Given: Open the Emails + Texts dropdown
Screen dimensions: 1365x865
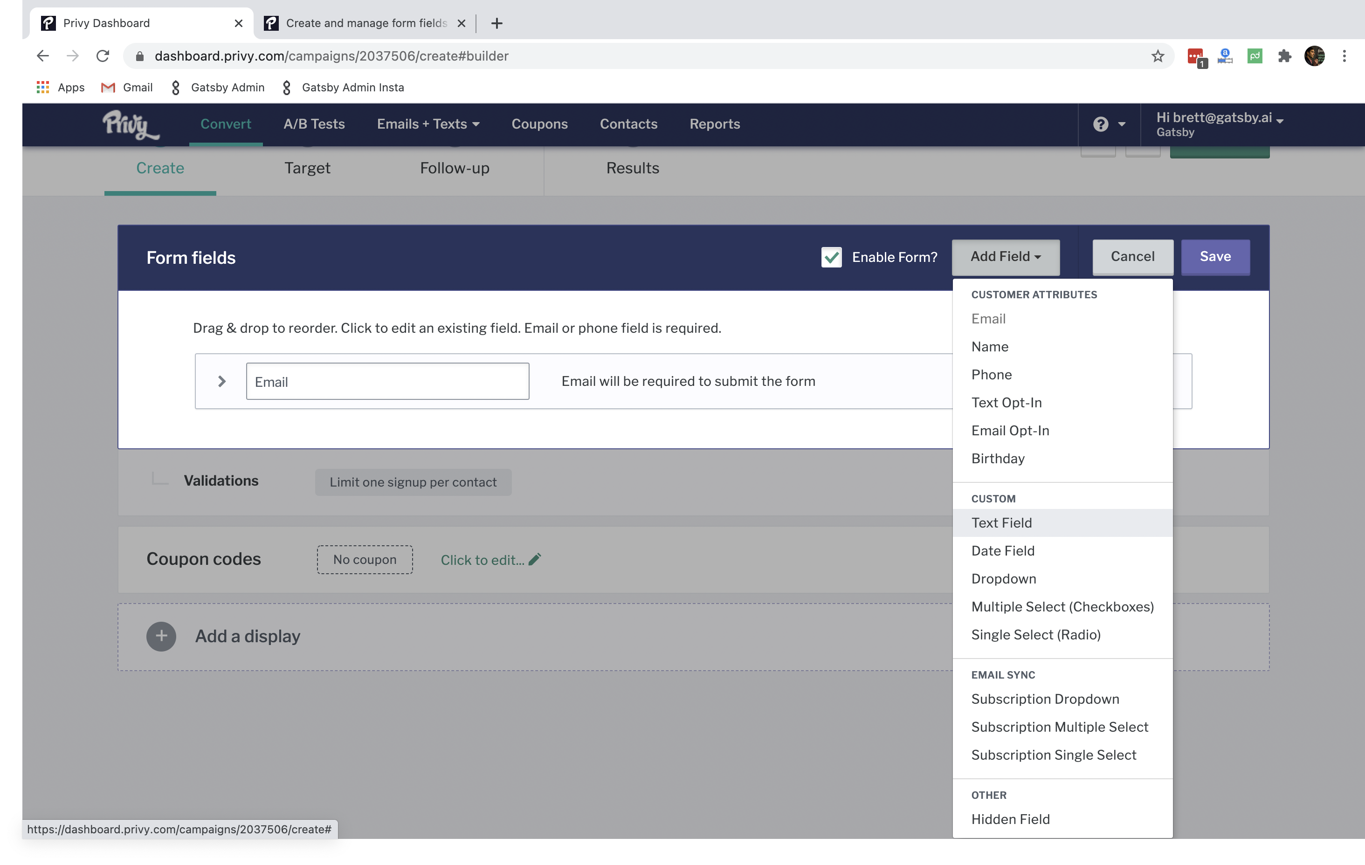Looking at the screenshot, I should pyautogui.click(x=428, y=124).
